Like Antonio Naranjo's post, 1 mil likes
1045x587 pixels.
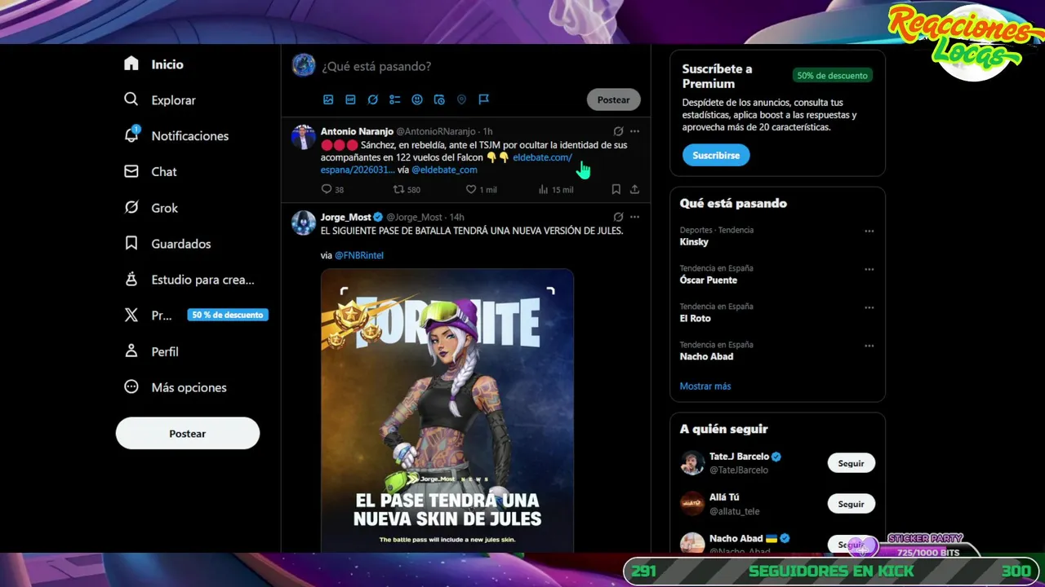pyautogui.click(x=481, y=189)
